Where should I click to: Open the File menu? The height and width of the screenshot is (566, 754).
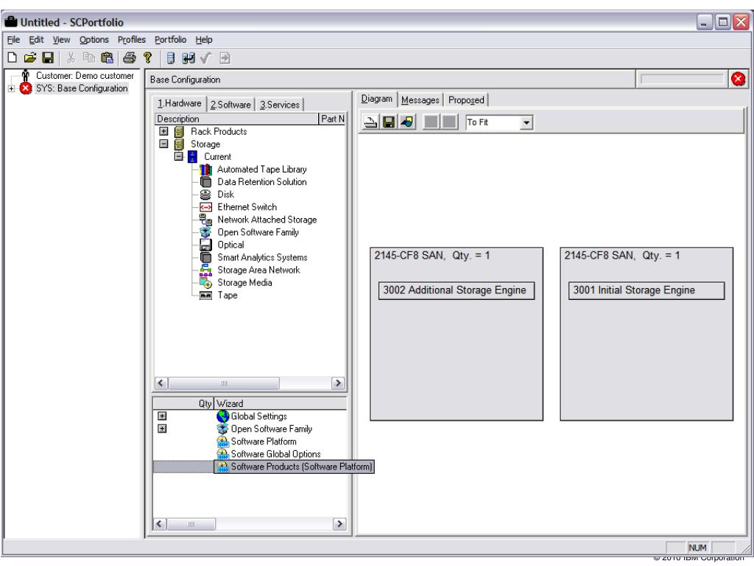pyautogui.click(x=13, y=40)
